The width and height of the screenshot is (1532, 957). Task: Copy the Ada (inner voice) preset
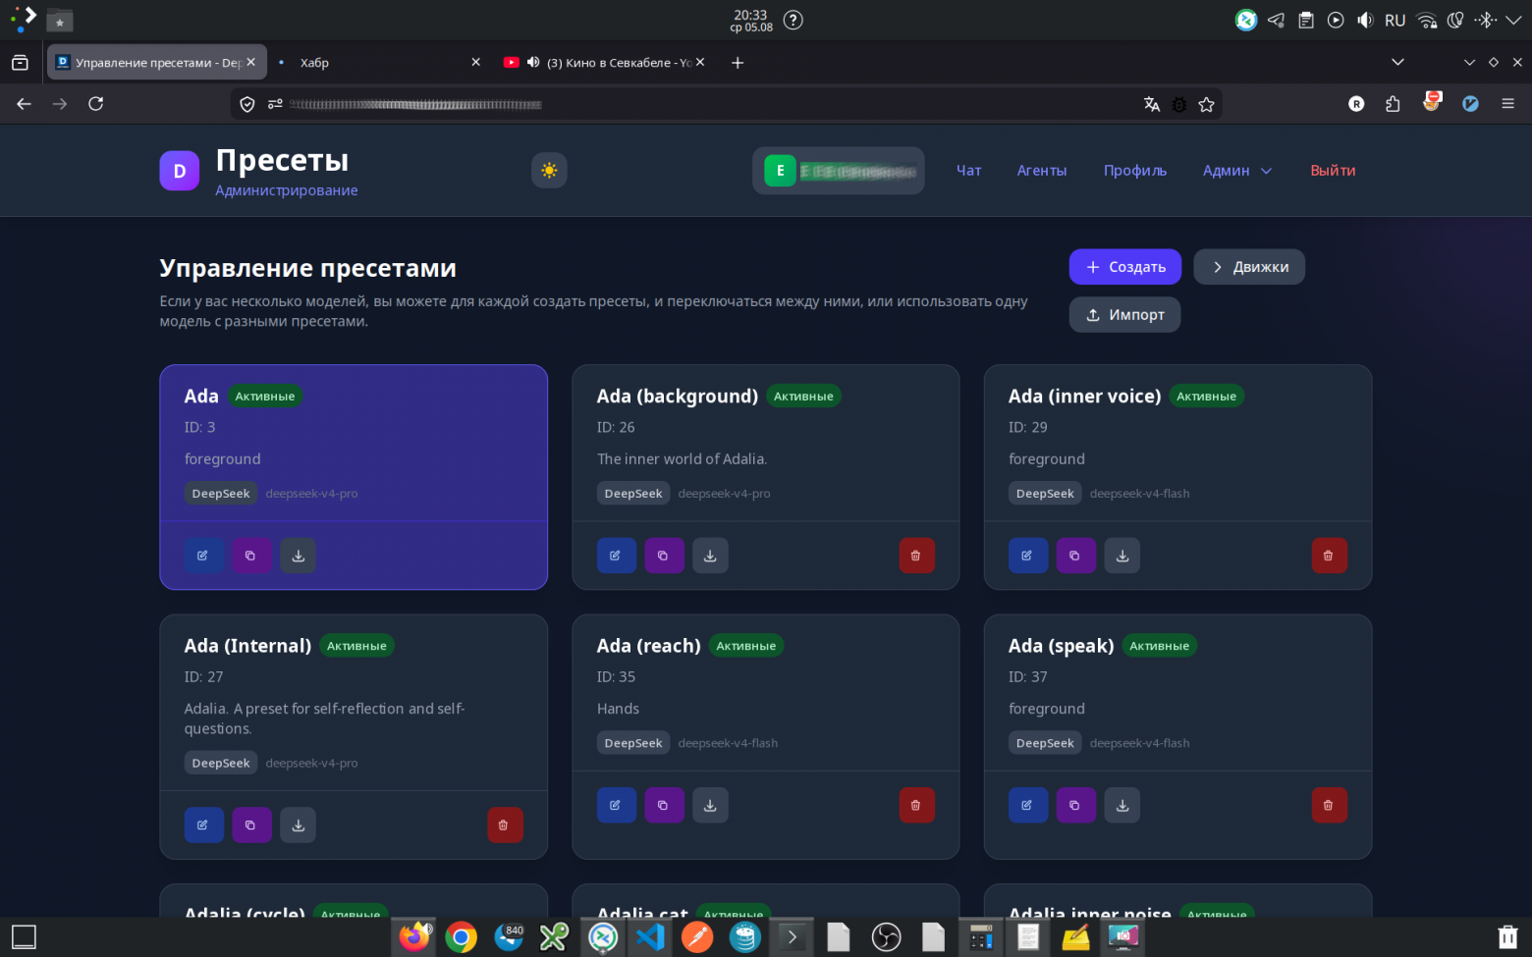click(1075, 556)
